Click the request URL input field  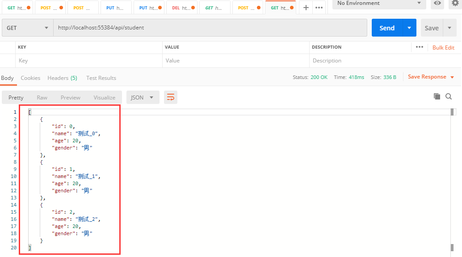pyautogui.click(x=210, y=28)
